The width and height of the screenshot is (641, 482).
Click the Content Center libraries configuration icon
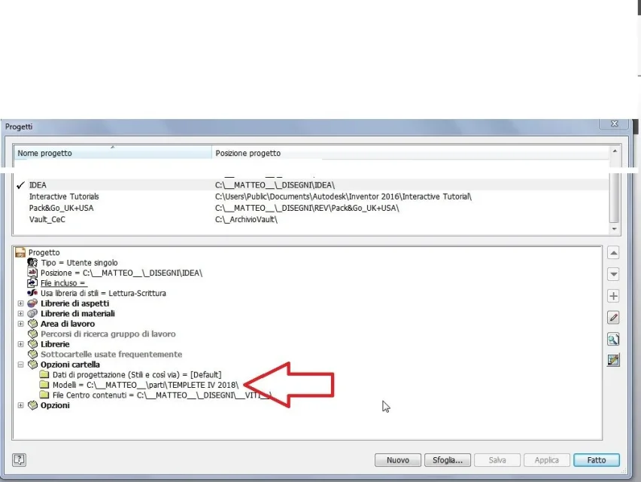[613, 360]
